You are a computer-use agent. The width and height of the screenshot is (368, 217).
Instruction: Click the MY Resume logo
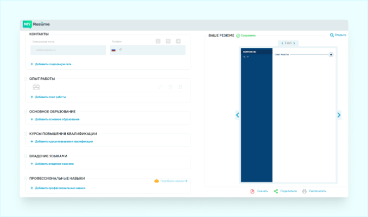(x=36, y=24)
